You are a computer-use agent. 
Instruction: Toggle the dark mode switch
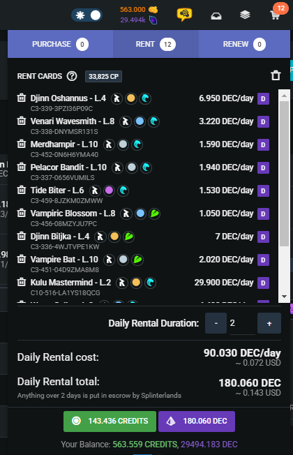coord(87,15)
